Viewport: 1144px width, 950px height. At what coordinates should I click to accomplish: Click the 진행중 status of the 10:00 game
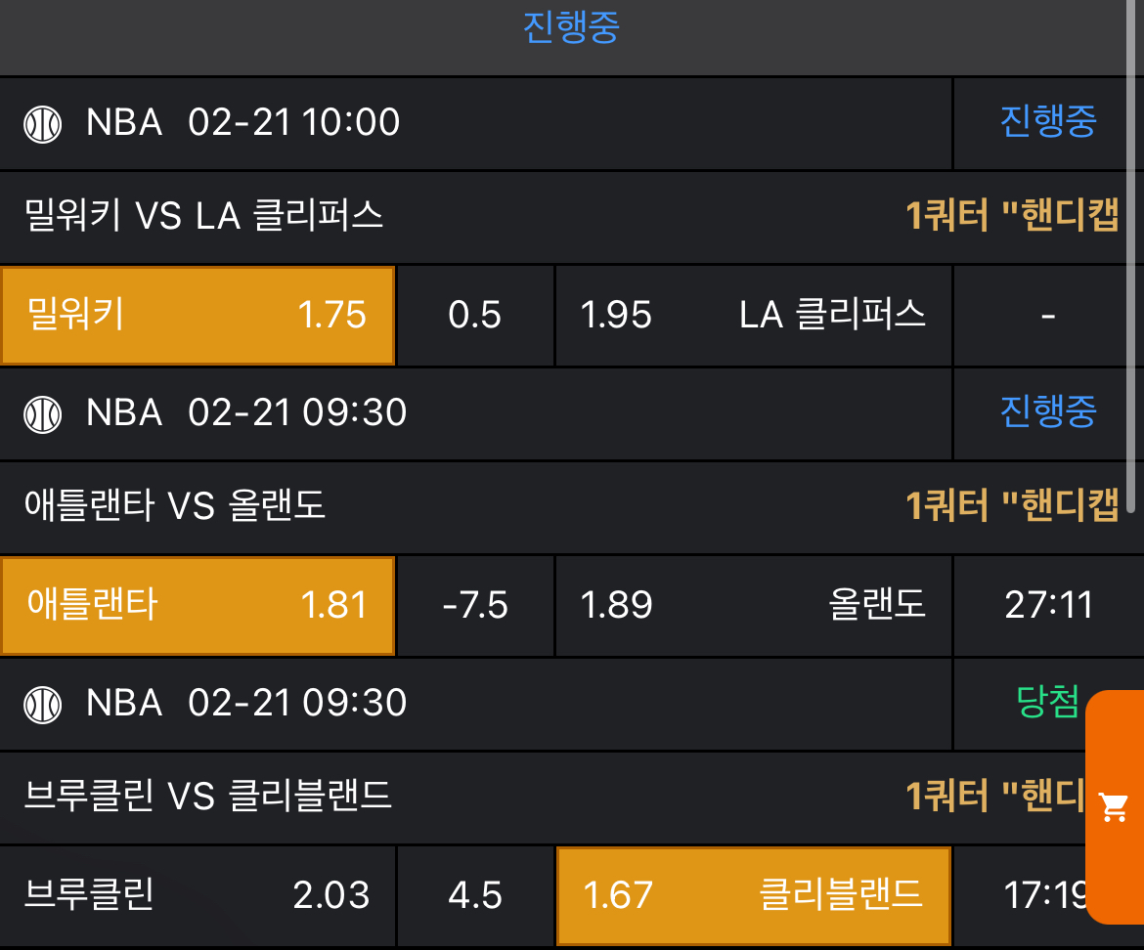tap(1048, 122)
